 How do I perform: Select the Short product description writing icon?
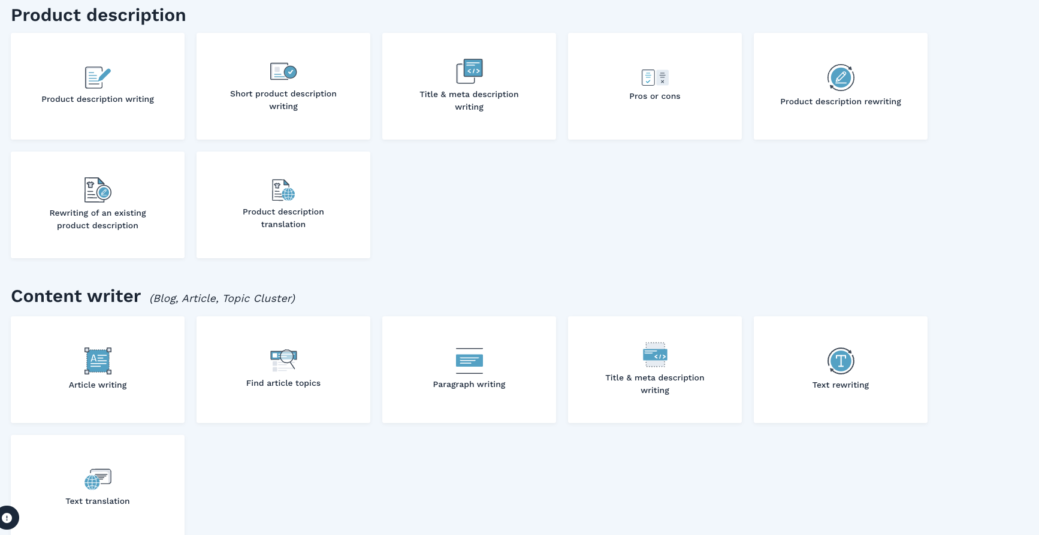283,71
